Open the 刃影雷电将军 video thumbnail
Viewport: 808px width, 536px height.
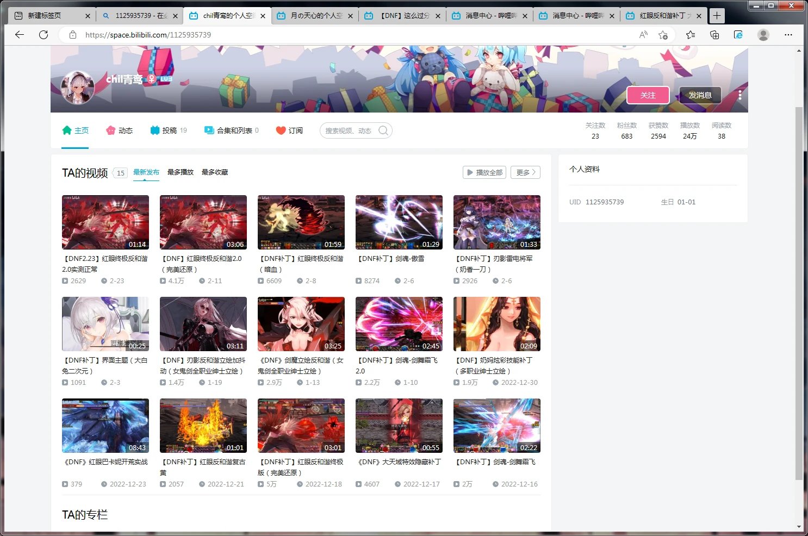coord(497,222)
